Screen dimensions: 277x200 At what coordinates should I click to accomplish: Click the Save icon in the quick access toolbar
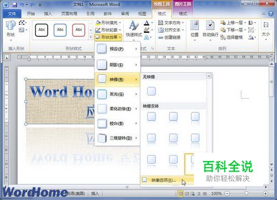point(15,4)
